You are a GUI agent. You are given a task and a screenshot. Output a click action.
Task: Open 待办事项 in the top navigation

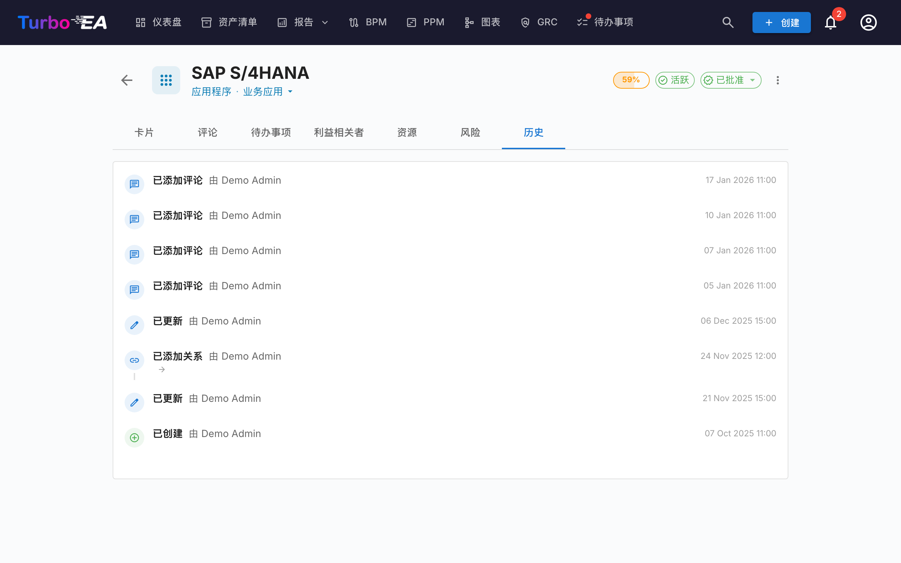click(605, 22)
